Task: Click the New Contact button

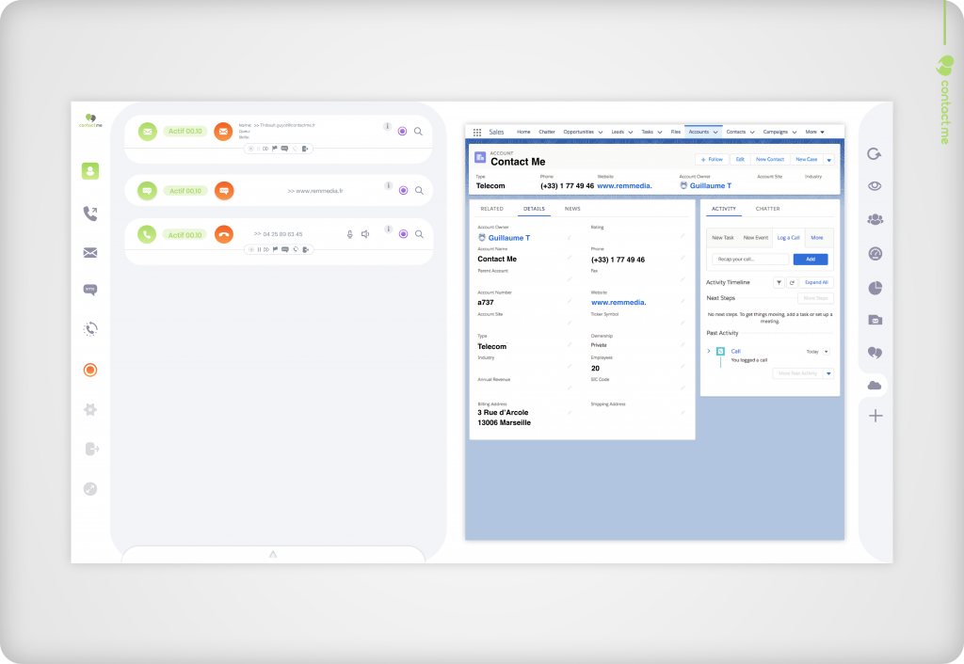Action: pos(770,159)
